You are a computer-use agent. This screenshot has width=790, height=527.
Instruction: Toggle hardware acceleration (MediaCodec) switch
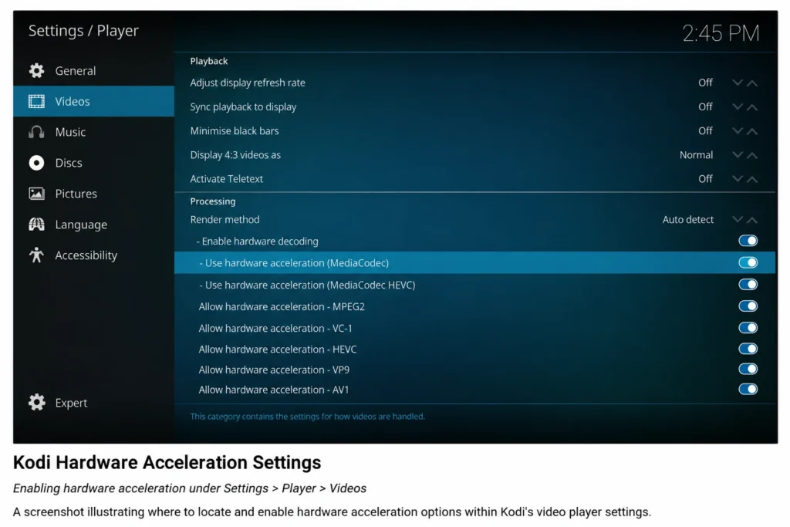[748, 262]
